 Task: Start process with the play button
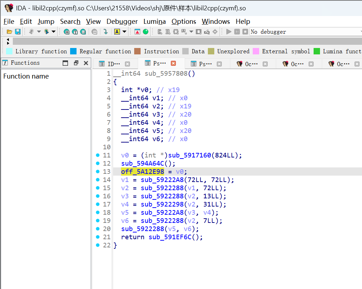pos(229,32)
